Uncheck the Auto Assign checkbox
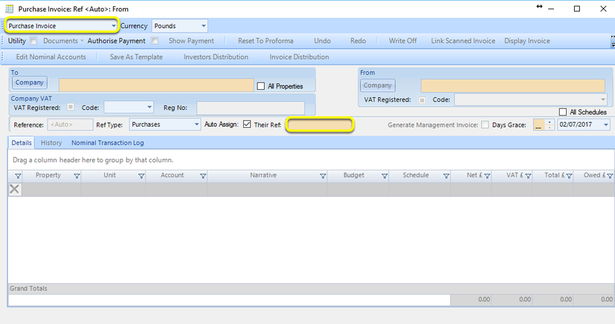Image resolution: width=615 pixels, height=324 pixels. [x=247, y=124]
